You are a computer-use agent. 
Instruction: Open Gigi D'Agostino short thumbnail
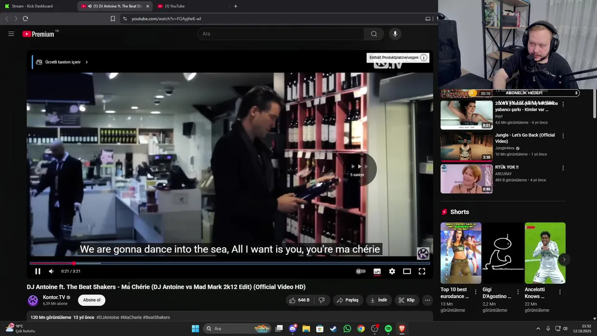pyautogui.click(x=503, y=253)
